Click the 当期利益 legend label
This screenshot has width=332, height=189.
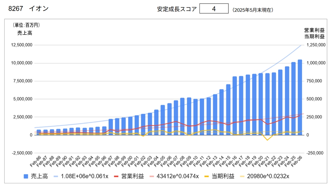click(223, 176)
